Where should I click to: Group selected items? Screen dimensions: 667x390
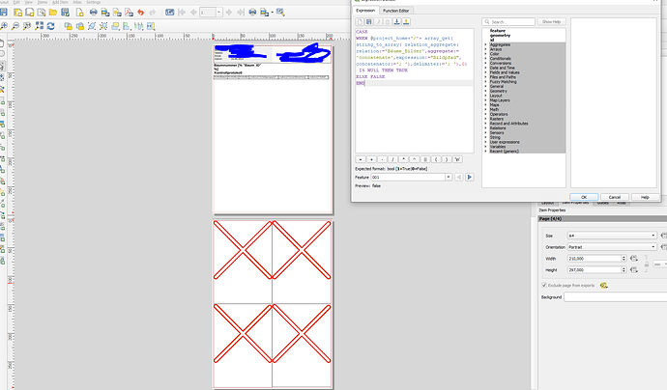pos(92,26)
